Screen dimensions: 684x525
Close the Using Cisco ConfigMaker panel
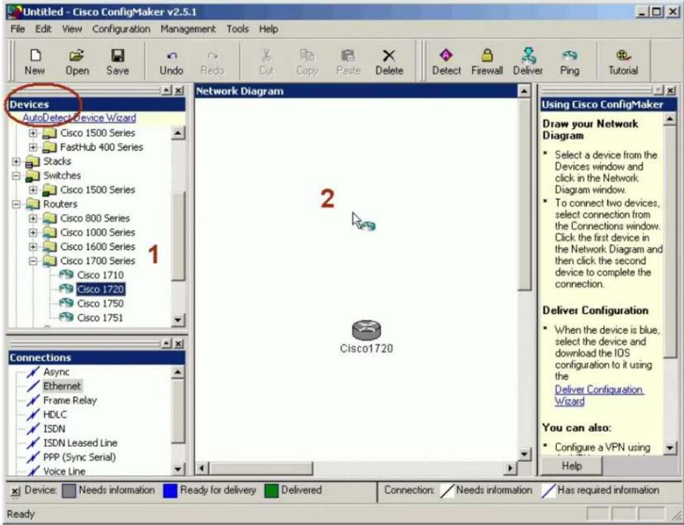click(x=671, y=90)
